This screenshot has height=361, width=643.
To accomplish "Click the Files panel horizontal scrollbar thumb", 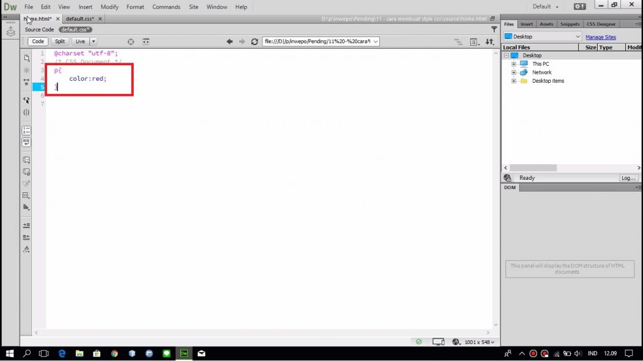I will (533, 168).
